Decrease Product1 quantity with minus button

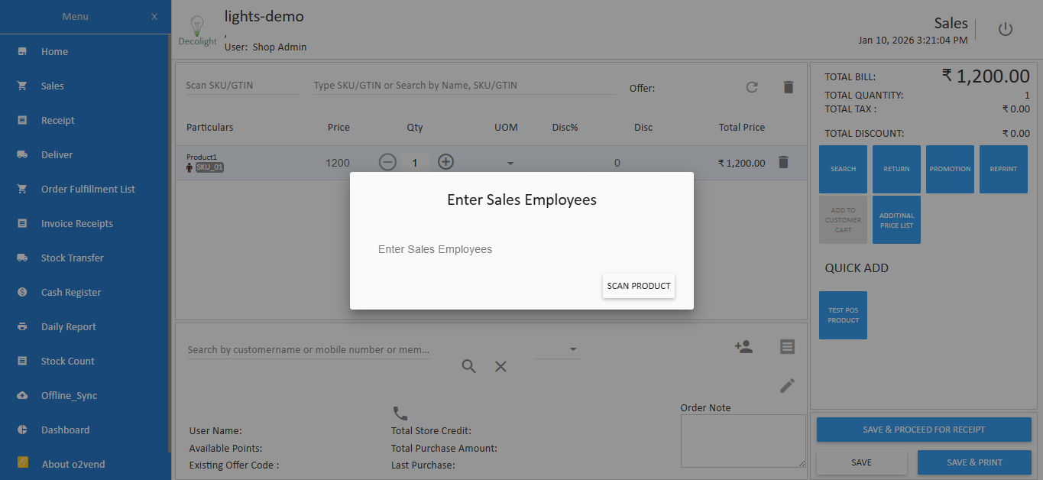pos(387,162)
